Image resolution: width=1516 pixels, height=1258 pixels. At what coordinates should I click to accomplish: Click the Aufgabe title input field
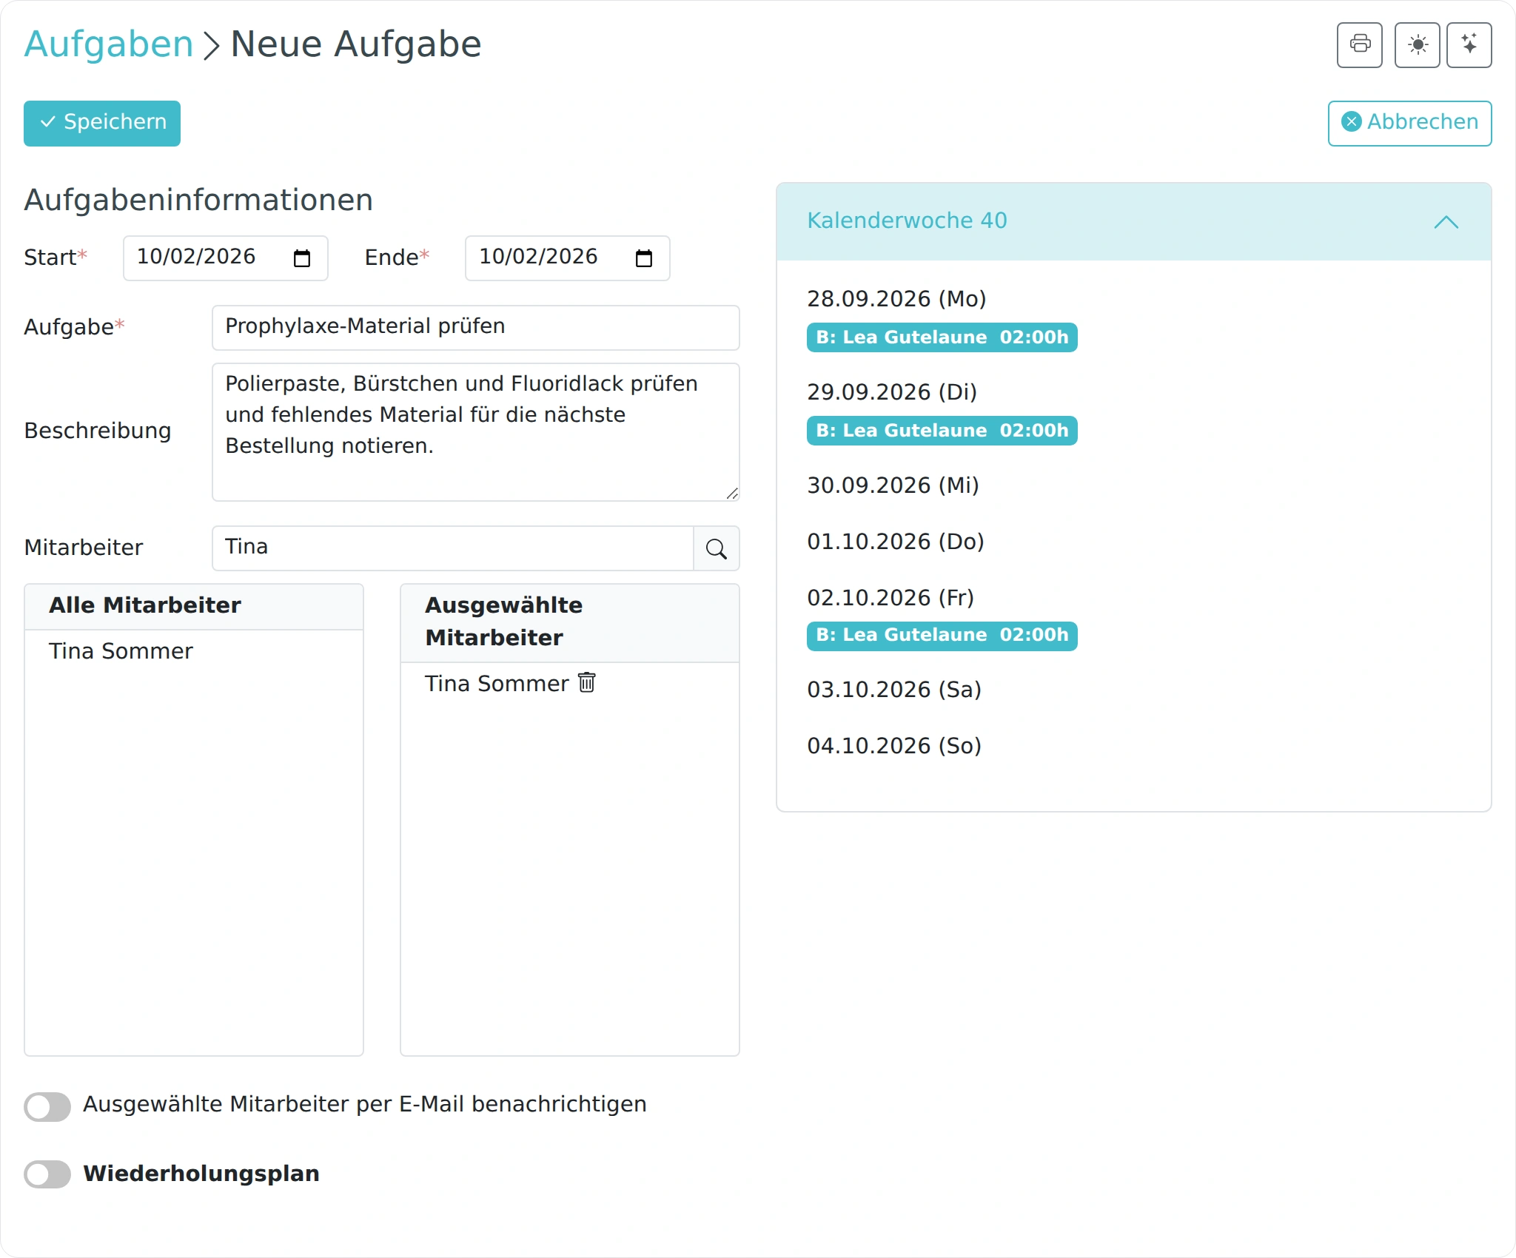[476, 327]
